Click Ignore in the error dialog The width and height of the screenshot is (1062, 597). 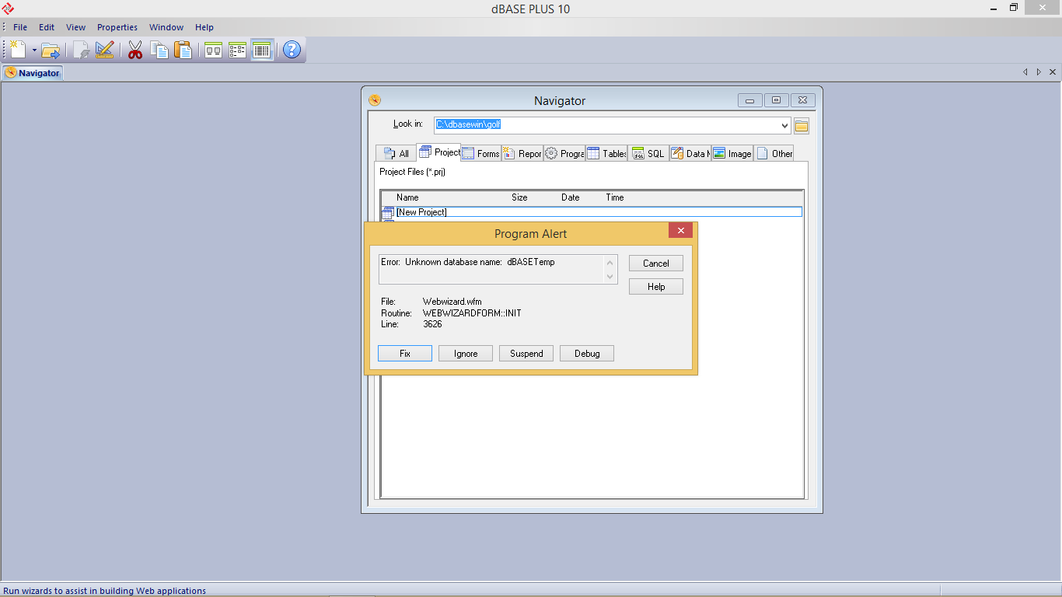pos(466,354)
